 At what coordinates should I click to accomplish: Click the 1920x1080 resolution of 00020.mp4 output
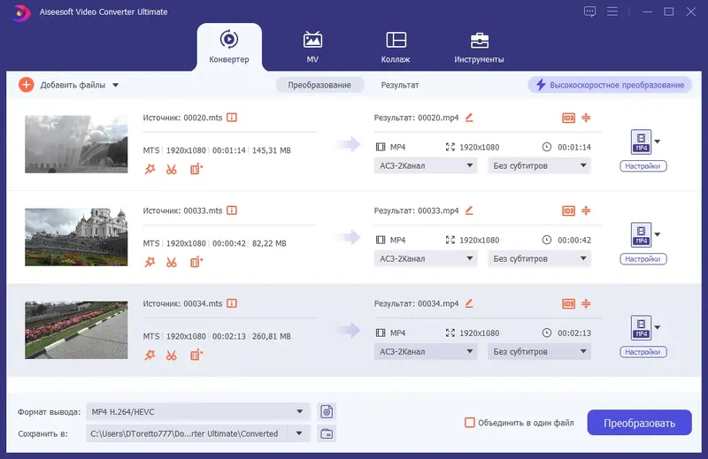[479, 147]
